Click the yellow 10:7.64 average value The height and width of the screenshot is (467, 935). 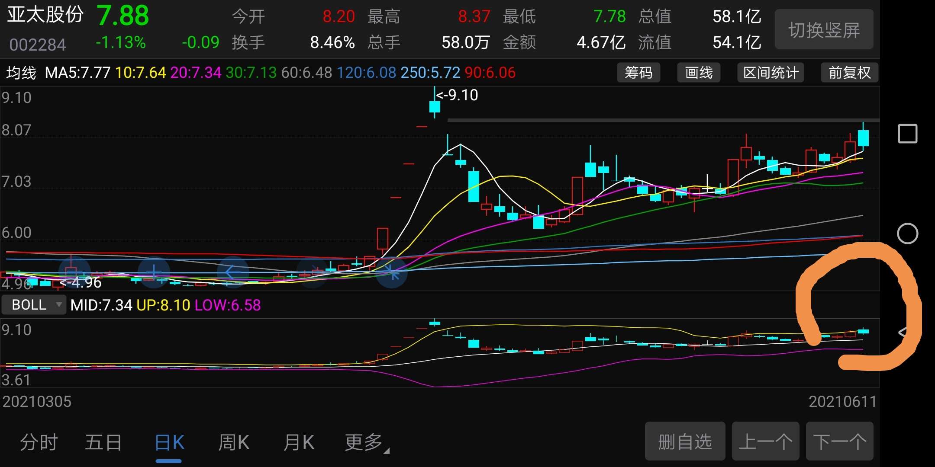[x=141, y=72]
